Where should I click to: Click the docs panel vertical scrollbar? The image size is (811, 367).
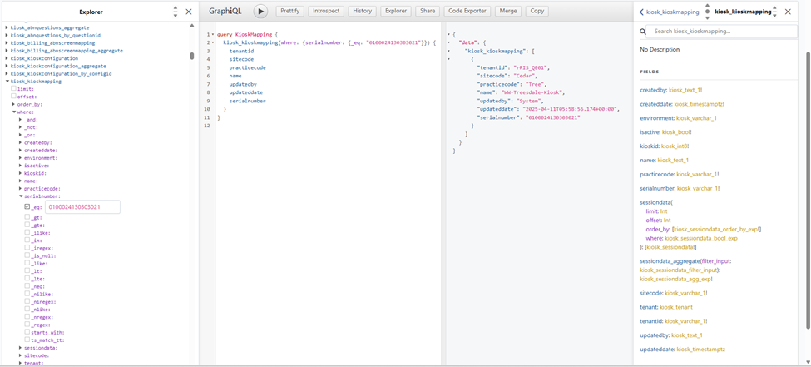808,189
